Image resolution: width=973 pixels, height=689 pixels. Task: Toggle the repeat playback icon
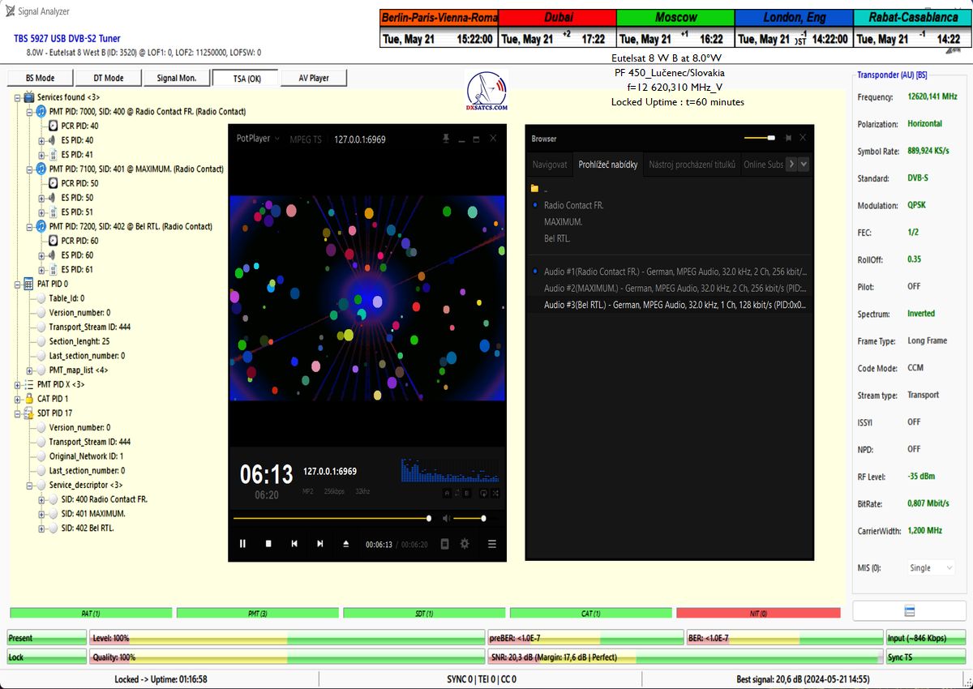[483, 493]
